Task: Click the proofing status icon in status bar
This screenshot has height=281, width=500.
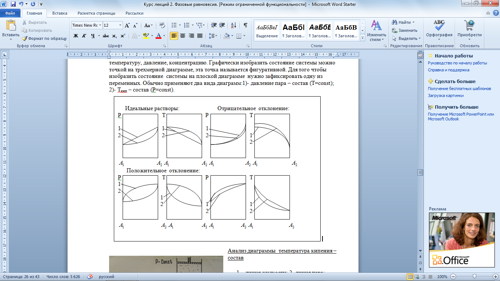Action: (x=90, y=277)
